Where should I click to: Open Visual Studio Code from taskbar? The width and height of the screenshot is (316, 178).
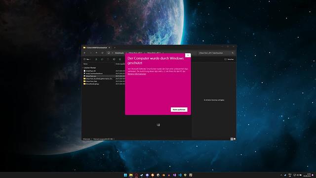click(180, 175)
